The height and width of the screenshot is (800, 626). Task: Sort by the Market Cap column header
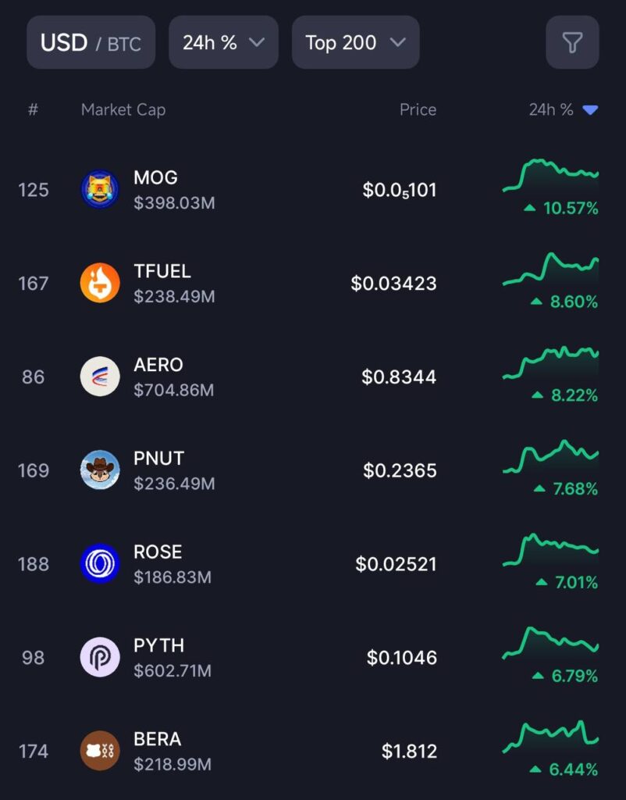click(123, 110)
